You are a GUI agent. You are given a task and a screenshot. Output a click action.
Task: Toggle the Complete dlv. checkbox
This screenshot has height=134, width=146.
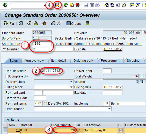pos(7,76)
